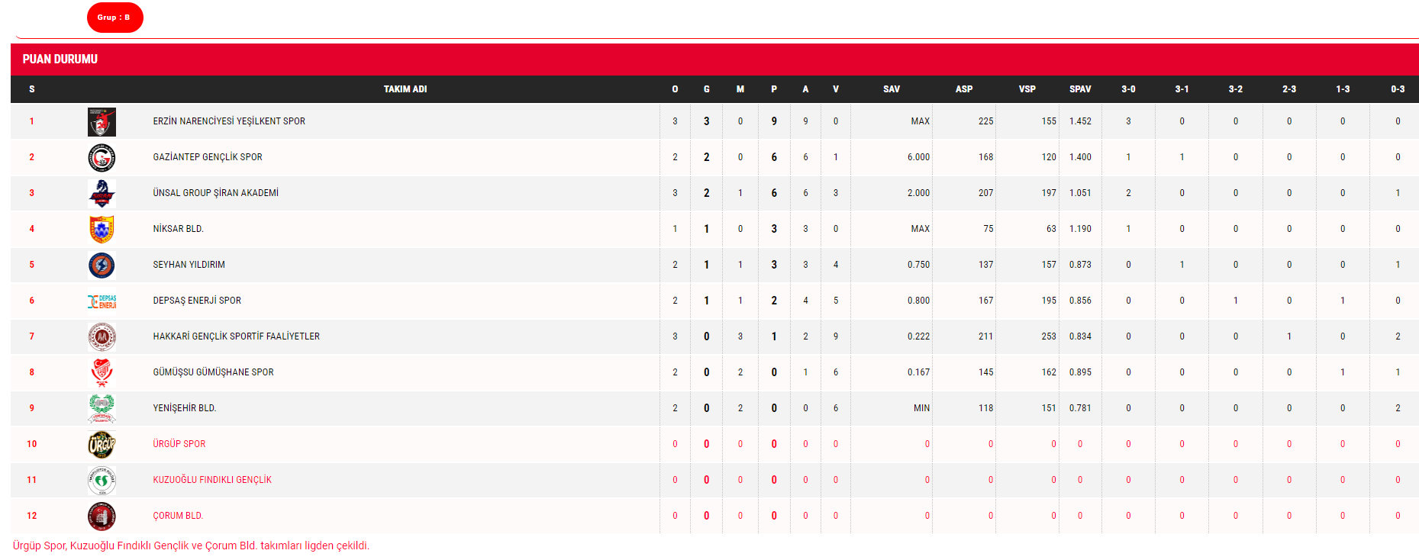Click the Yenişehir Bld. team logo
The height and width of the screenshot is (560, 1419).
[102, 408]
